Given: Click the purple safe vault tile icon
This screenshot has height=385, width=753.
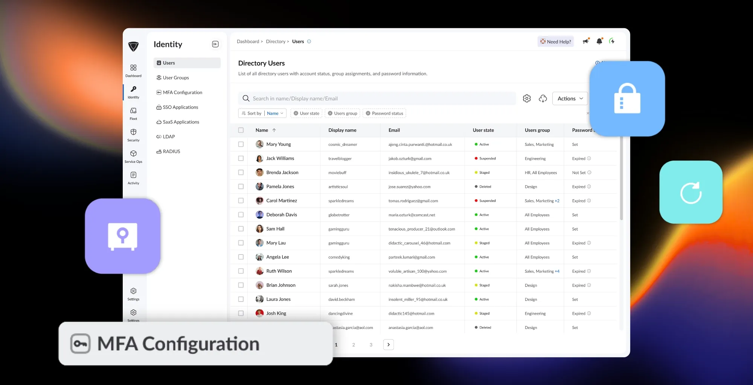Looking at the screenshot, I should point(123,236).
